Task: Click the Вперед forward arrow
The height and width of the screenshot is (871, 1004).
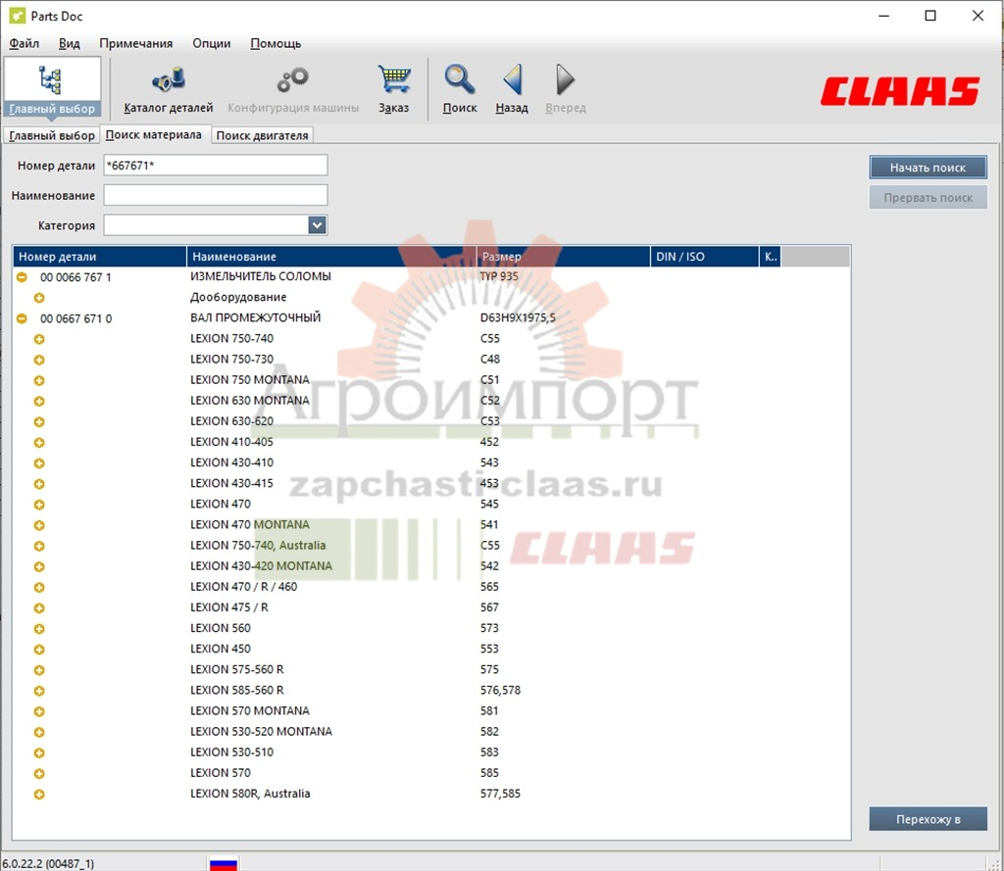Action: (x=566, y=89)
